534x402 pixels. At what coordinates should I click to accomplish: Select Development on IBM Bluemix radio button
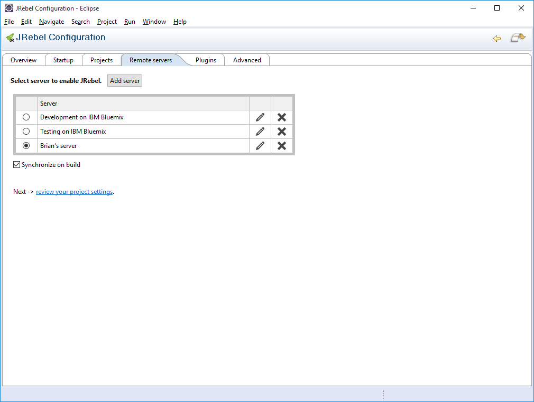26,117
